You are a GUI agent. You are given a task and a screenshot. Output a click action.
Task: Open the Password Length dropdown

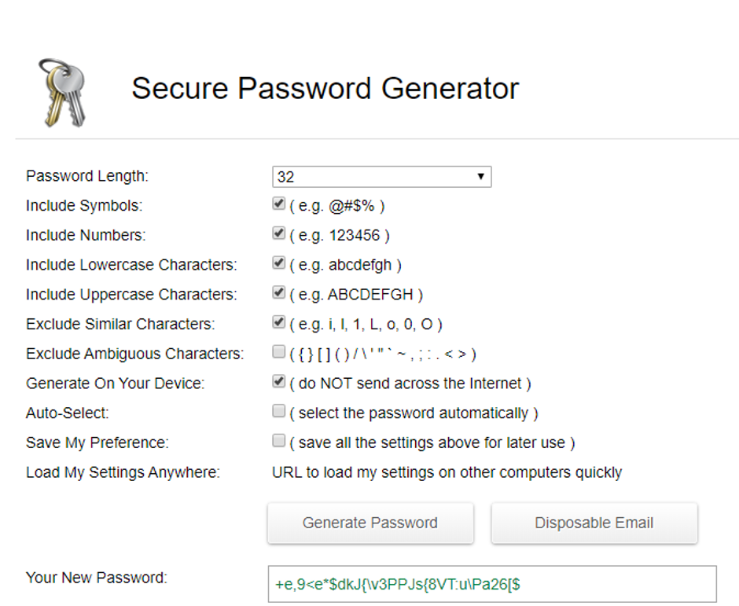coord(381,177)
